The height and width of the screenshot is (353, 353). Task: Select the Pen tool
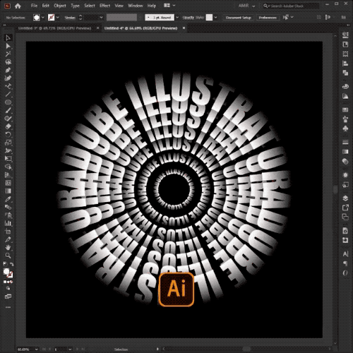click(x=8, y=70)
